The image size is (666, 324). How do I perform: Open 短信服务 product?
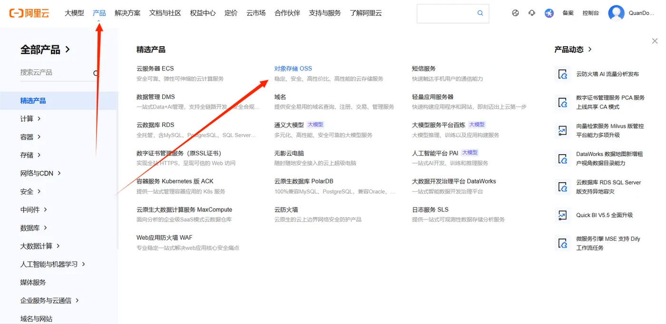pyautogui.click(x=424, y=69)
